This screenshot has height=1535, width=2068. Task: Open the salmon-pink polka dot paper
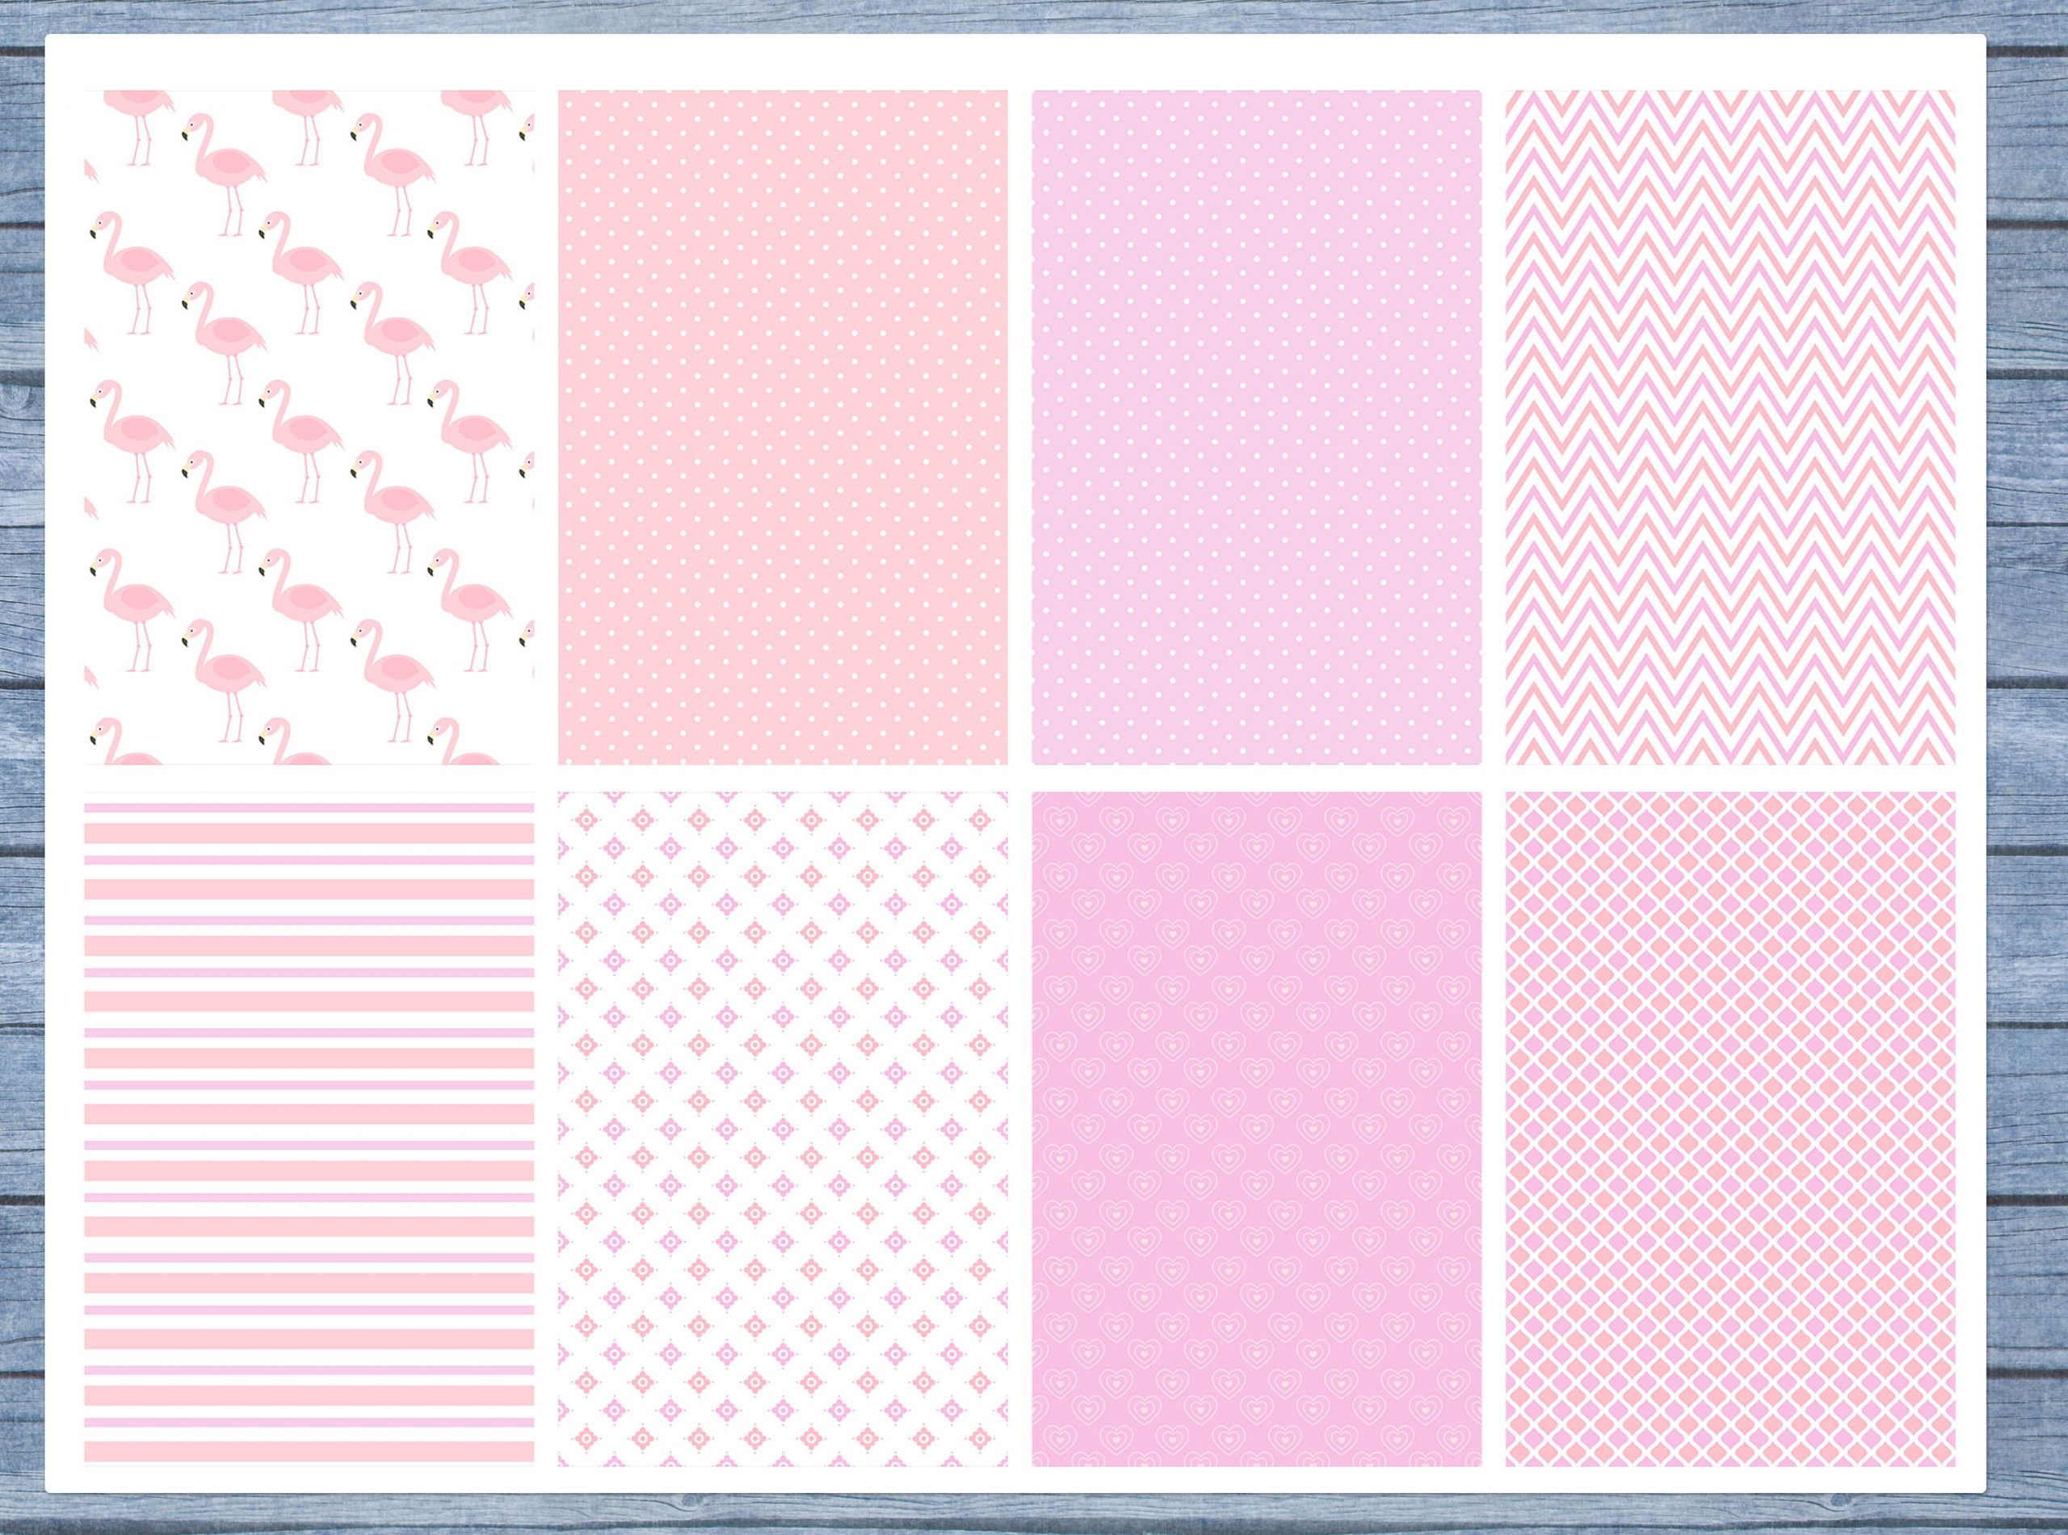point(782,427)
